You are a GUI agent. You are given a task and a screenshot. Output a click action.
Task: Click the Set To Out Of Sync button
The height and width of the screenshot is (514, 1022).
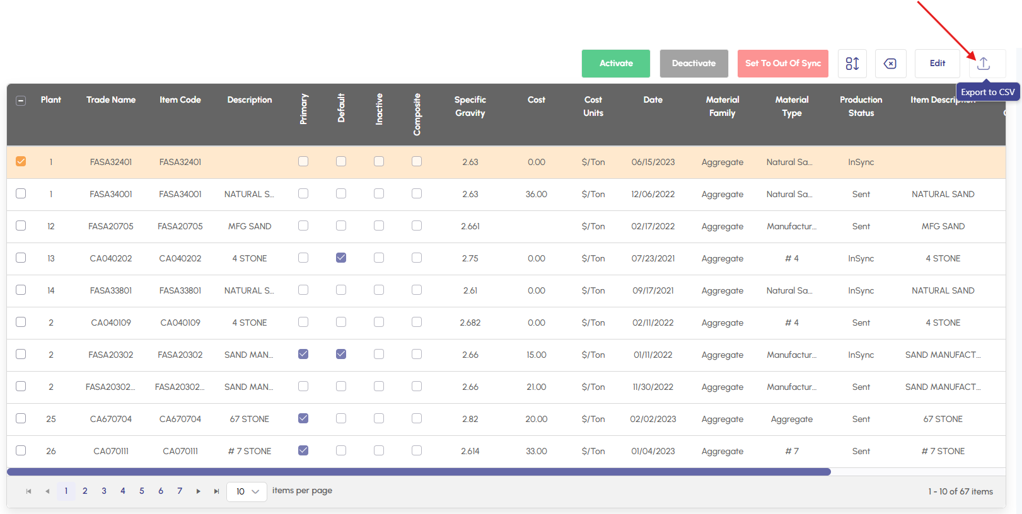click(x=782, y=64)
